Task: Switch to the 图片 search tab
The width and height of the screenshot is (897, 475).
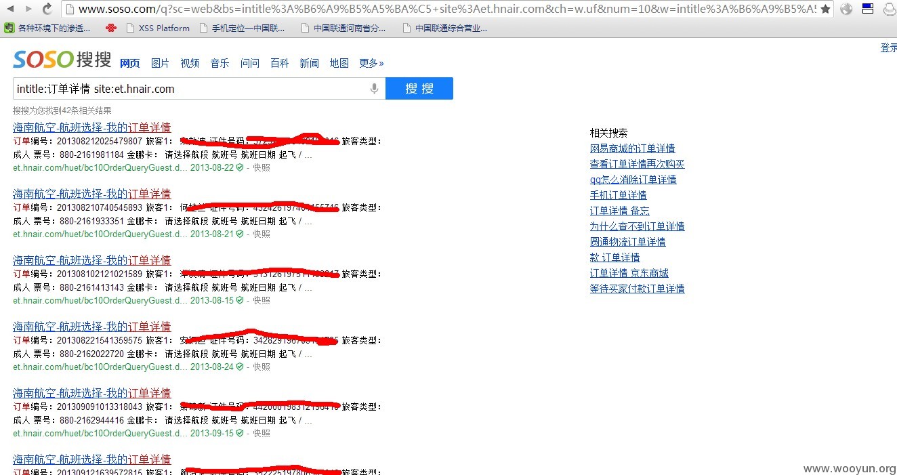Action: click(160, 63)
